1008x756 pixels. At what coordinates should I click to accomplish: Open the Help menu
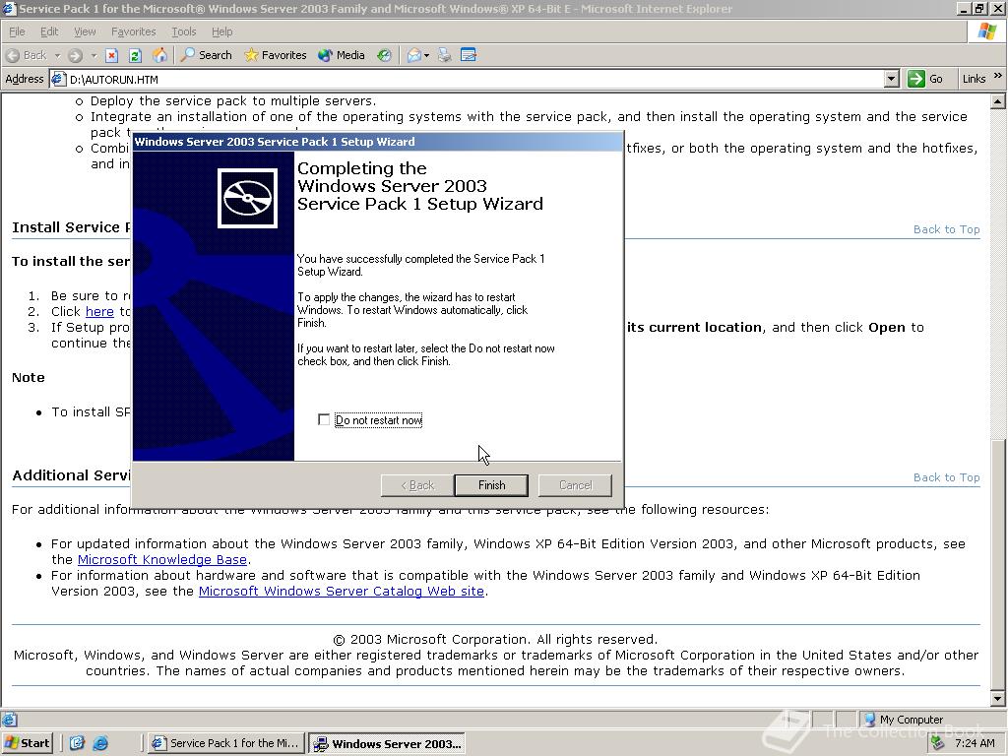tap(221, 31)
